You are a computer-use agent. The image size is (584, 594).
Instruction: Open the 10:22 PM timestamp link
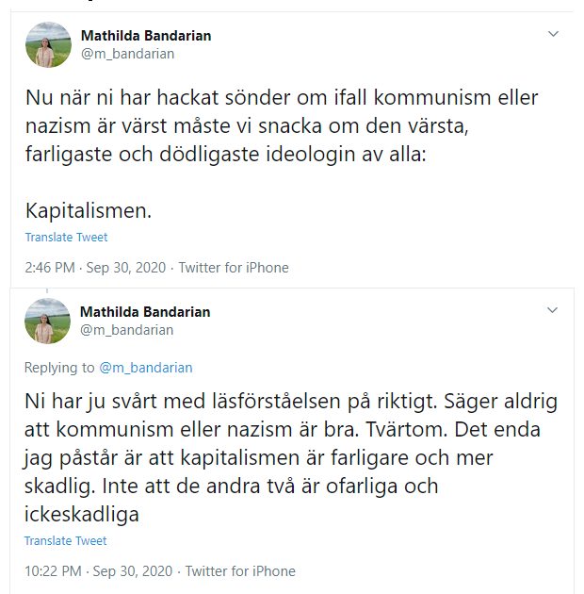[x=54, y=571]
